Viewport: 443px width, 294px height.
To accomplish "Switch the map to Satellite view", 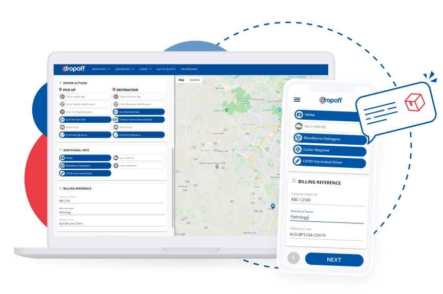I will (x=195, y=80).
